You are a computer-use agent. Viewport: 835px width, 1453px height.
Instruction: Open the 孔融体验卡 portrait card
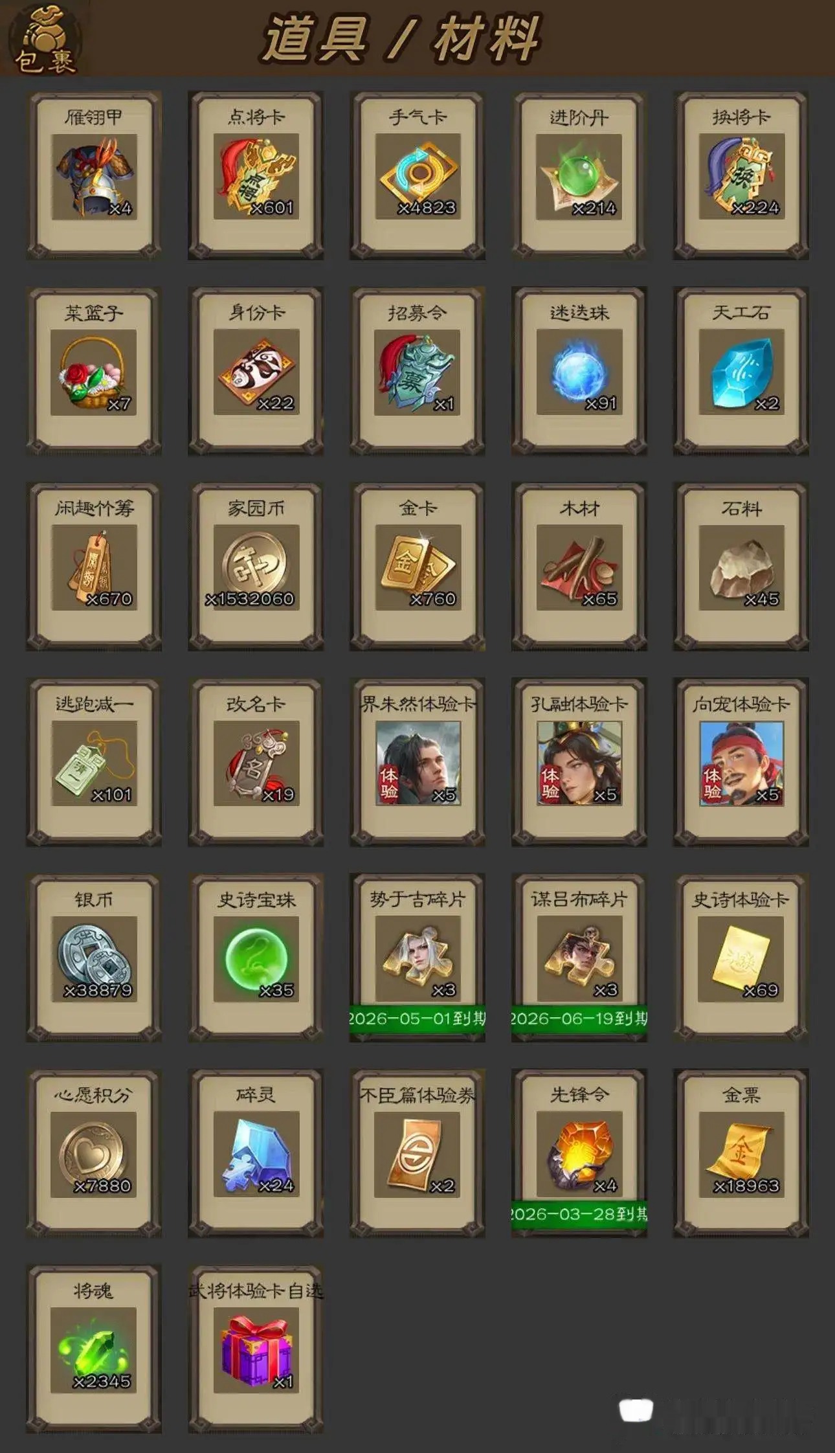pyautogui.click(x=579, y=763)
